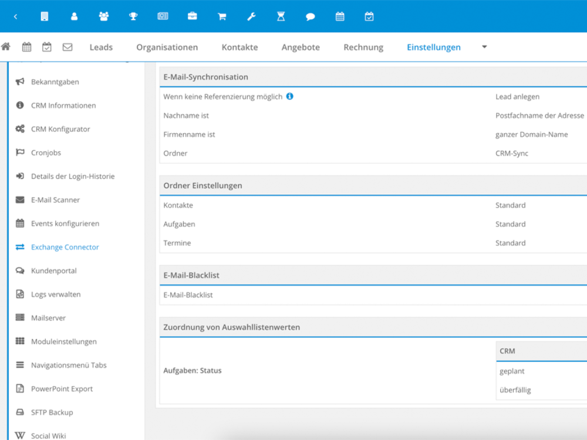This screenshot has height=440, width=587.
Task: Select Exchange Connector in sidebar
Action: [x=65, y=247]
